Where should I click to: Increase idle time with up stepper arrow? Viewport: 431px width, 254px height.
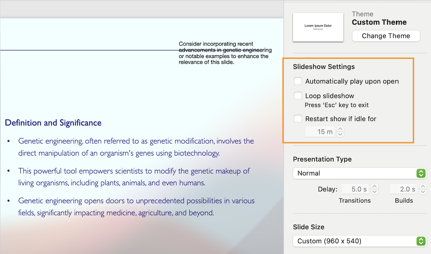(340, 129)
